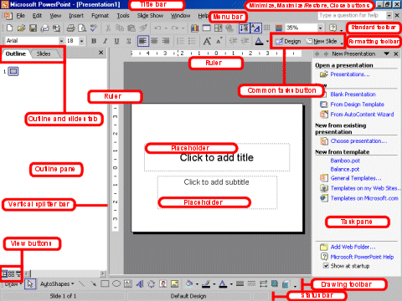Open a file with the Open folder icon

pos(21,28)
